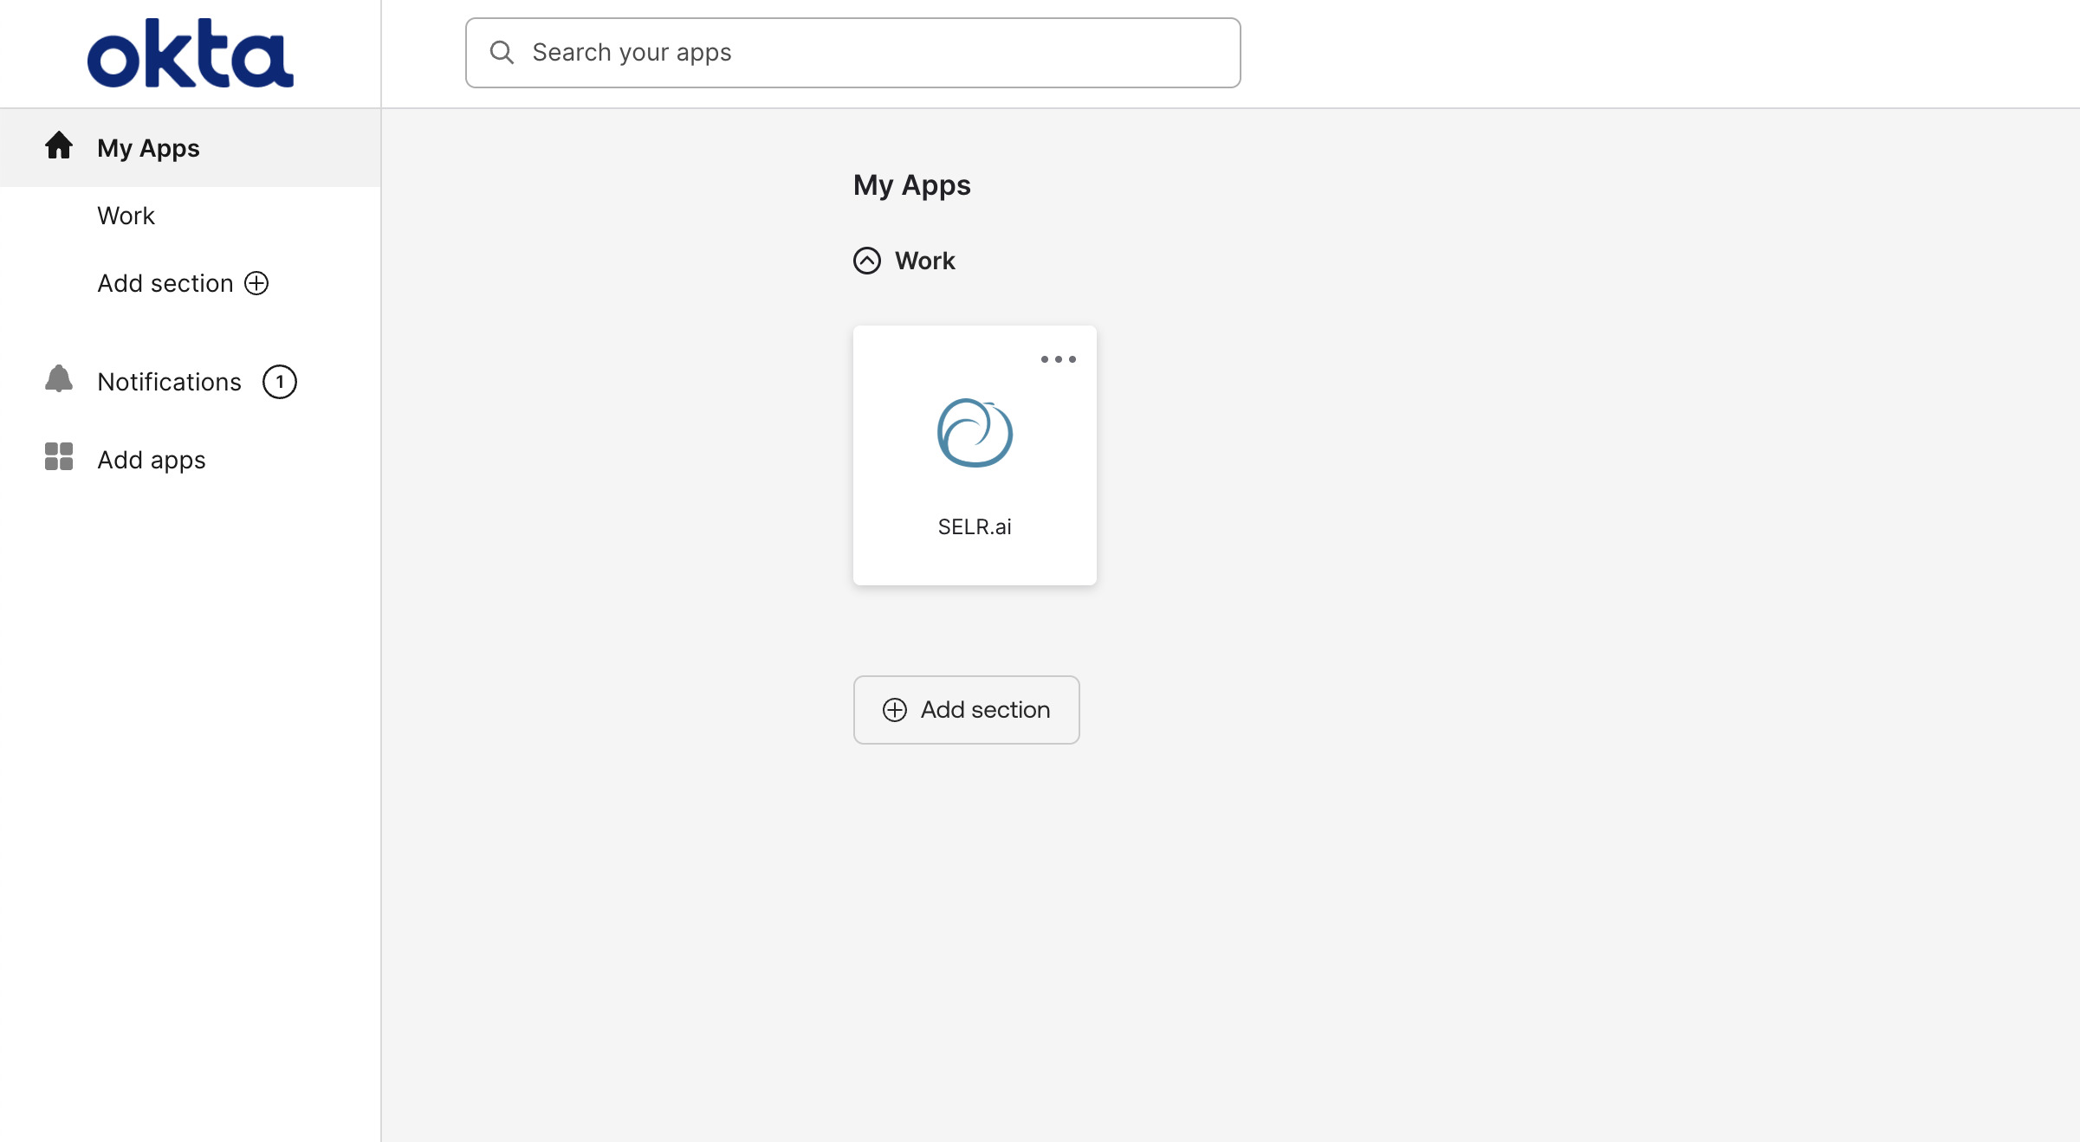Click the SELR.ai app name label

[975, 526]
